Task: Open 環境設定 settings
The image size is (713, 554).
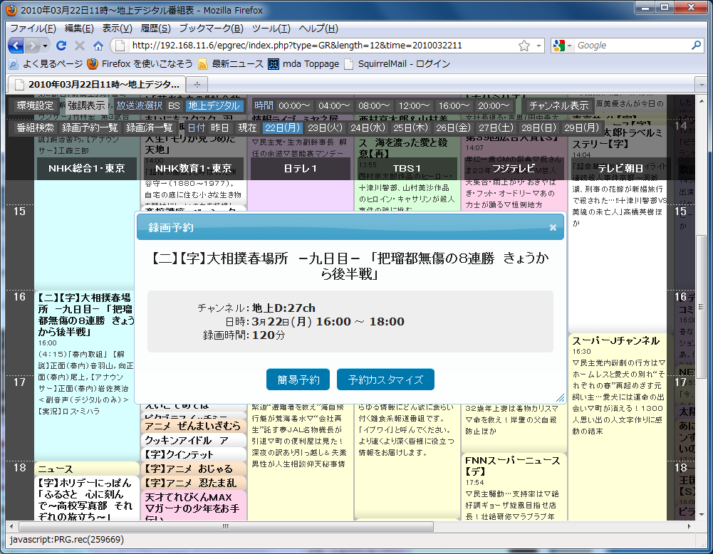Action: (35, 106)
